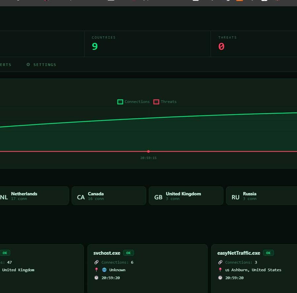
Task: Click the 16 conn text under Canada
Action: click(96, 199)
